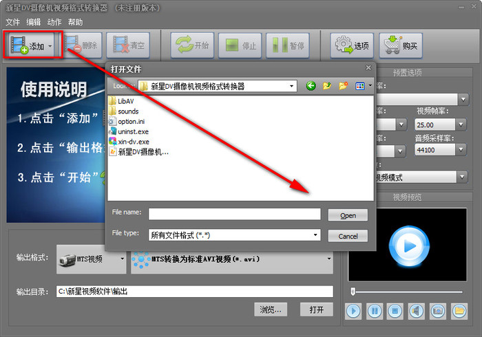Click the 购买 (Buy) cart button

(401, 45)
